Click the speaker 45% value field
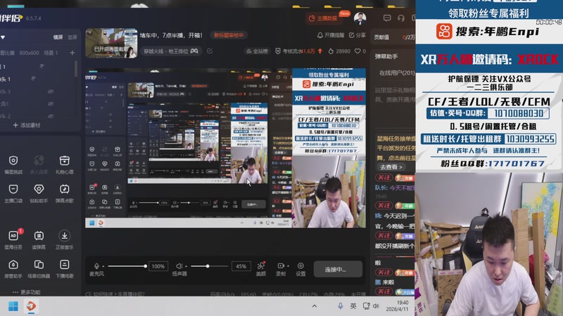This screenshot has width=563, height=316. (241, 266)
